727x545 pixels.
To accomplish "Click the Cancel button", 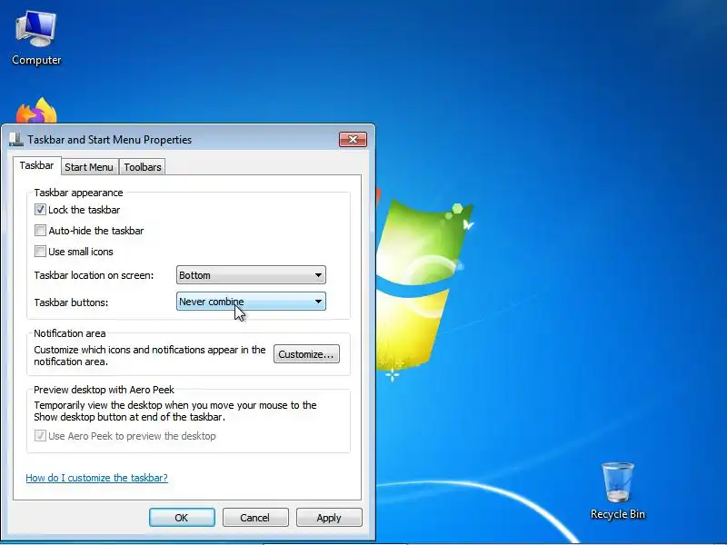I will 255,517.
